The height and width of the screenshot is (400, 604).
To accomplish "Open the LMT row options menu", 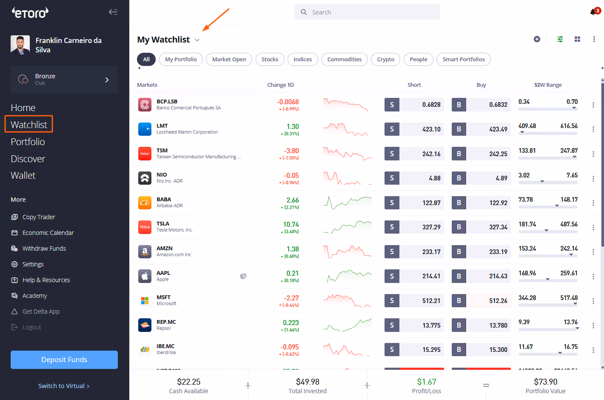I will 593,129.
